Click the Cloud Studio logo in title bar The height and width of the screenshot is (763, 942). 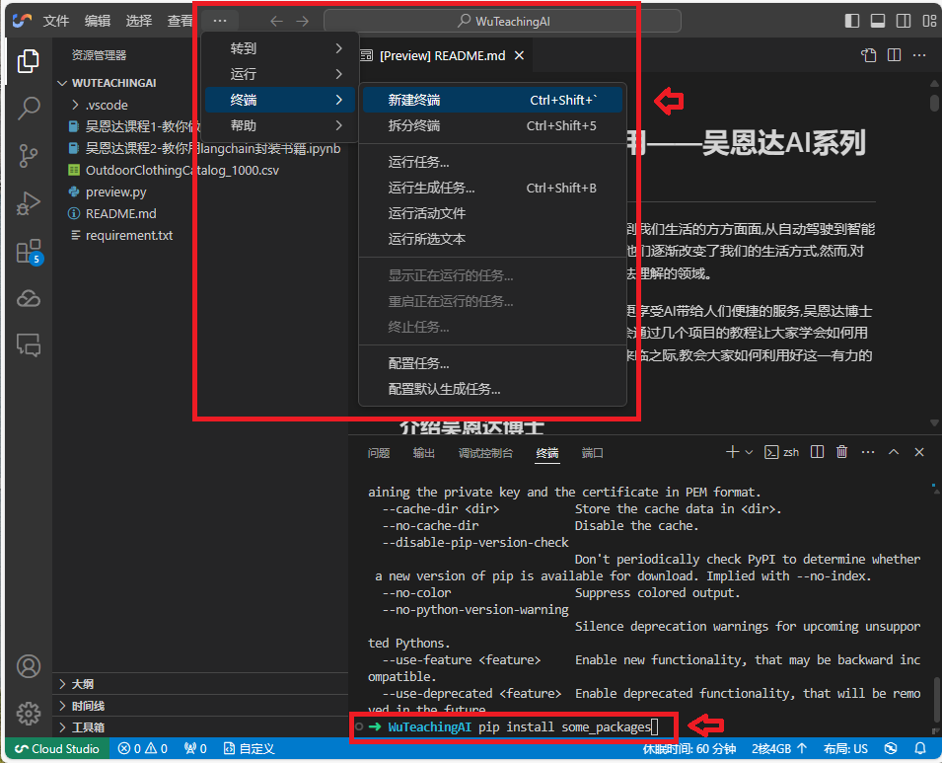(x=22, y=21)
